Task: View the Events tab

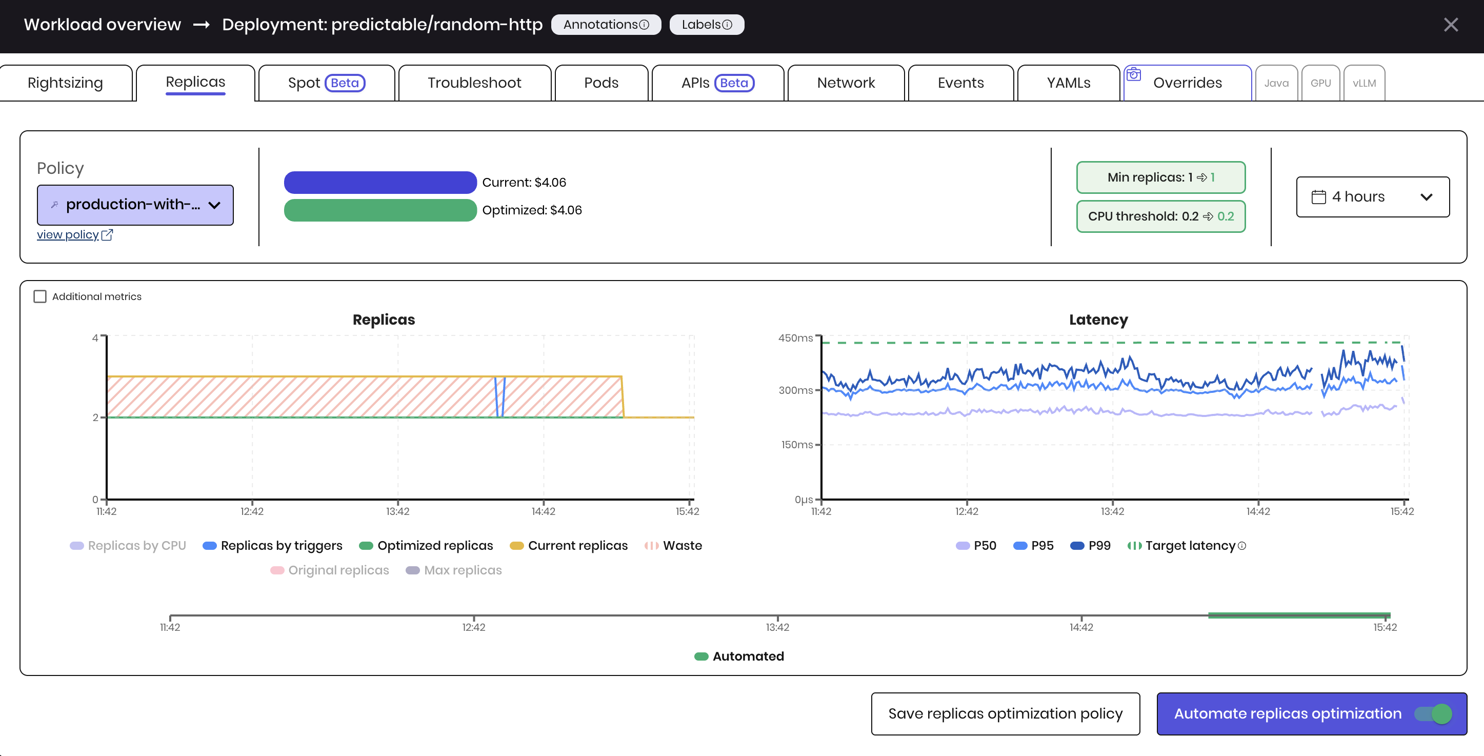Action: point(960,83)
